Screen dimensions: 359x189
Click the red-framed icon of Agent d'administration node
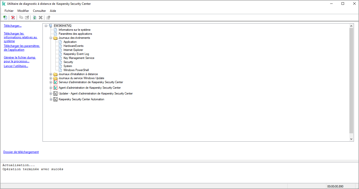tap(55, 88)
